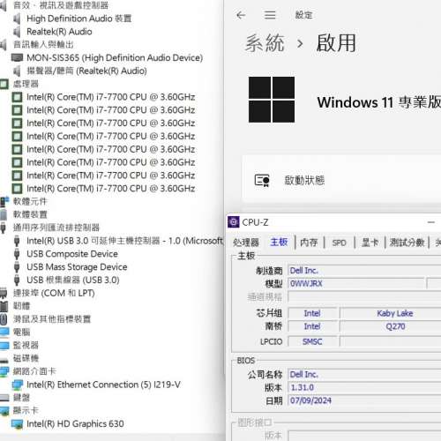Click the 網路介面卡 network category icon
Screen dimensions: 441x441
coord(4,371)
